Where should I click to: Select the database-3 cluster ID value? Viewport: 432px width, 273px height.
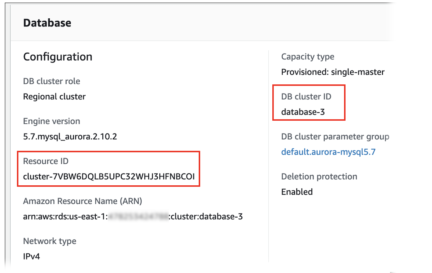[303, 112]
